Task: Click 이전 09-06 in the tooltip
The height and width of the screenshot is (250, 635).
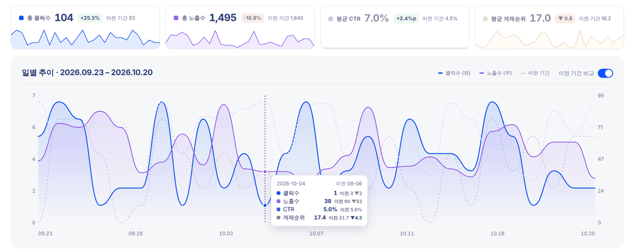Action: [349, 184]
